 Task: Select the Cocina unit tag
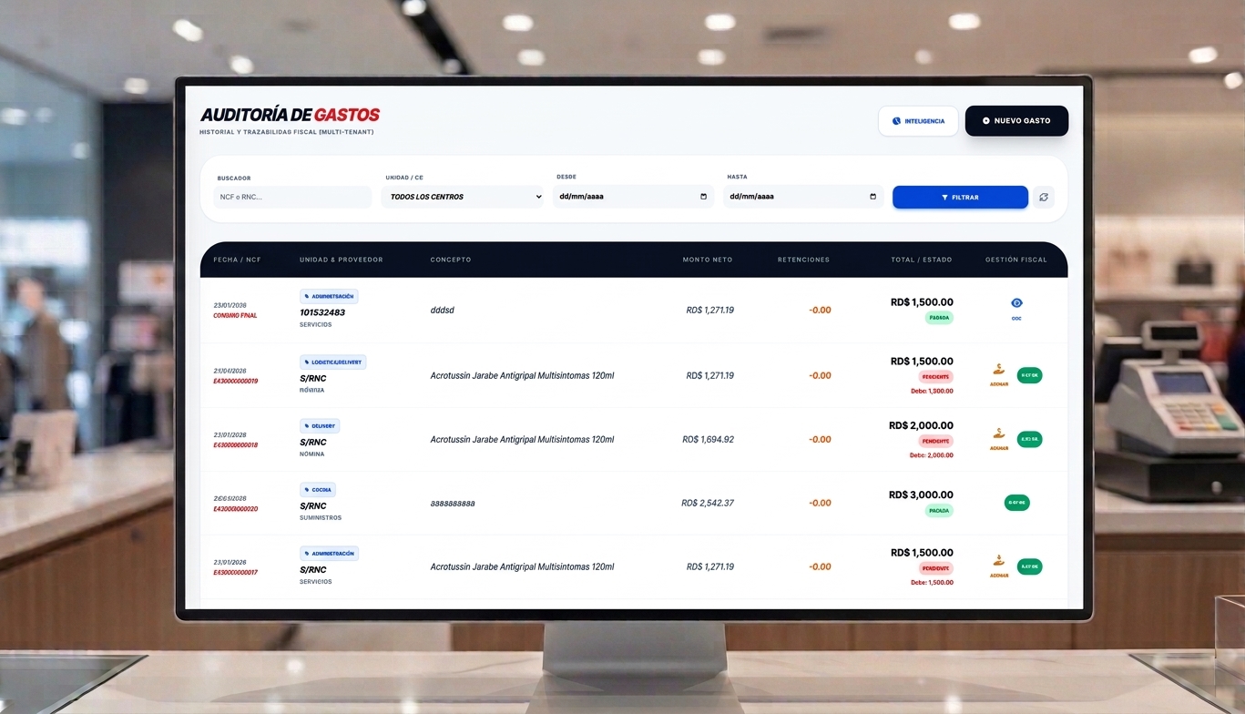coord(318,489)
